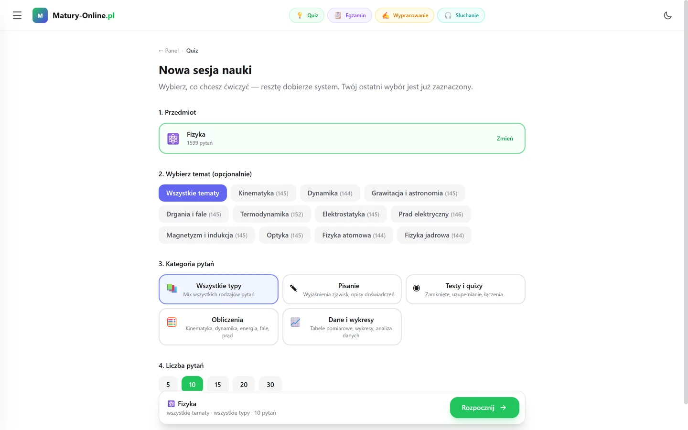Click the stacked cards icon in Wszystkie typy

(172, 288)
